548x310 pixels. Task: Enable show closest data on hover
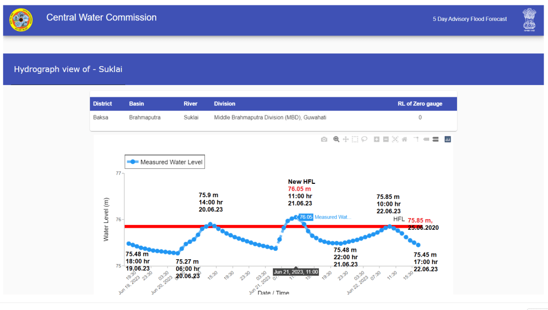click(427, 139)
